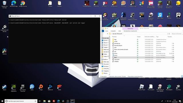Select Minecraft Launcher desktop icon
Viewport: 183px width, 103px height.
[160, 5]
